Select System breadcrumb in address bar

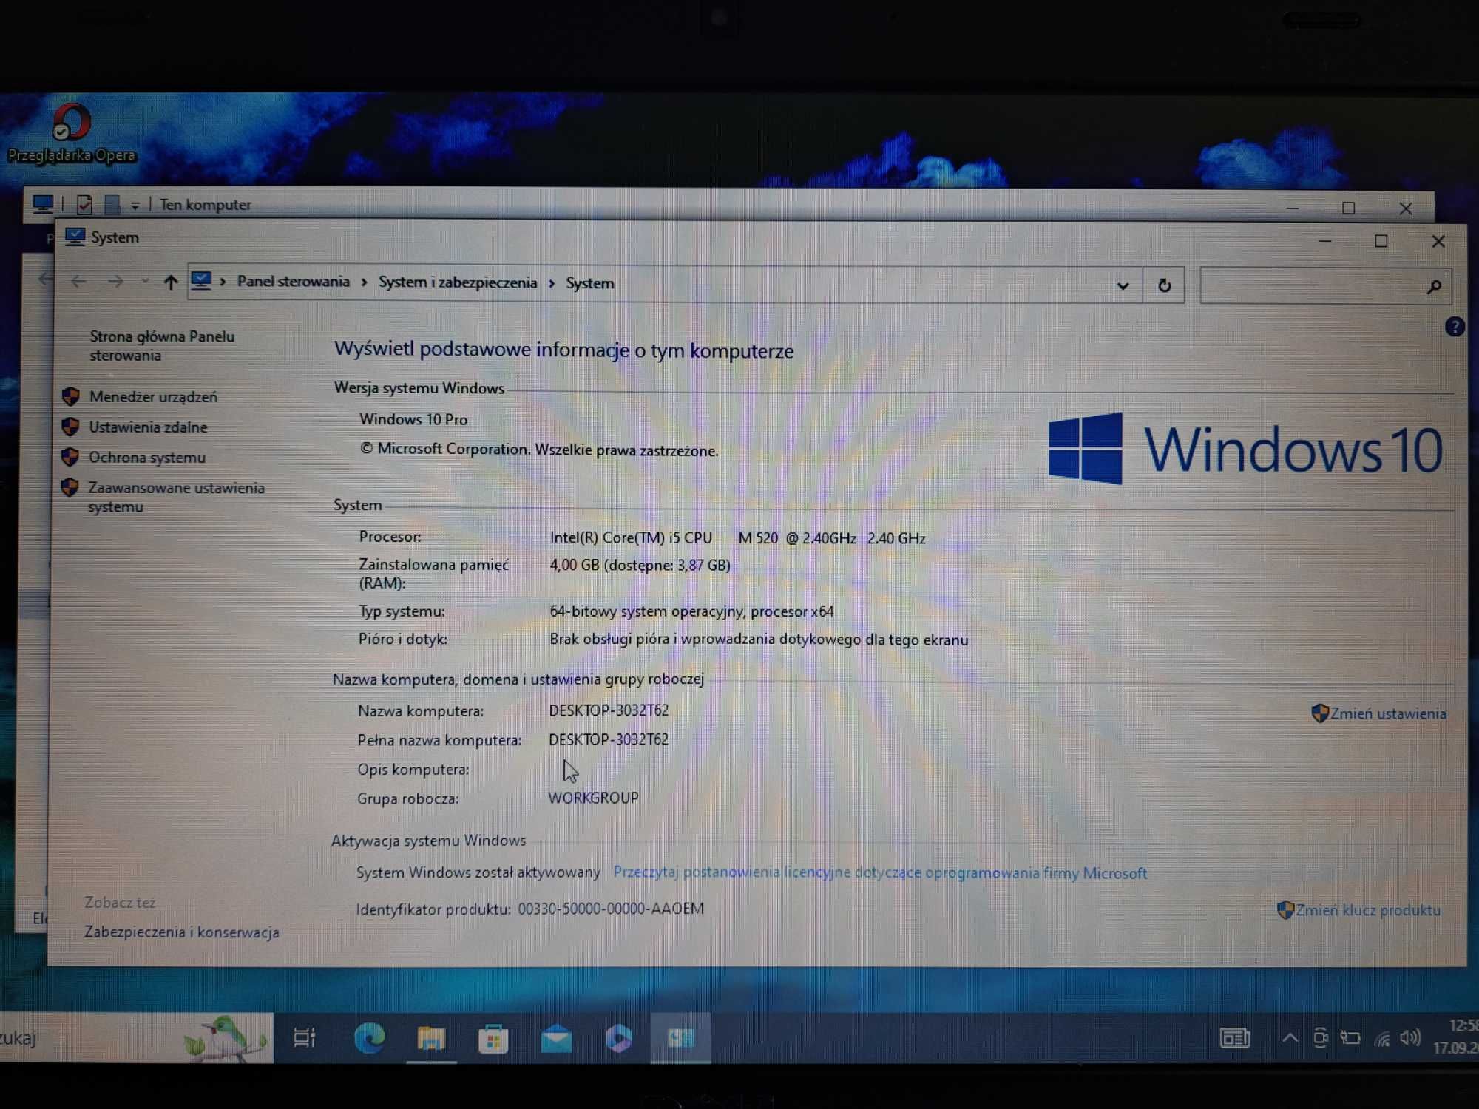590,283
